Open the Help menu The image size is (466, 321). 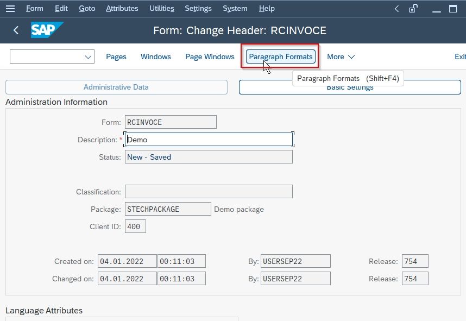(x=267, y=8)
